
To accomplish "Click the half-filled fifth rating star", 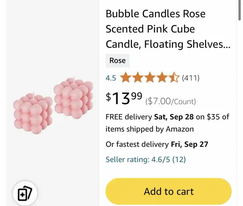I will click(174, 78).
